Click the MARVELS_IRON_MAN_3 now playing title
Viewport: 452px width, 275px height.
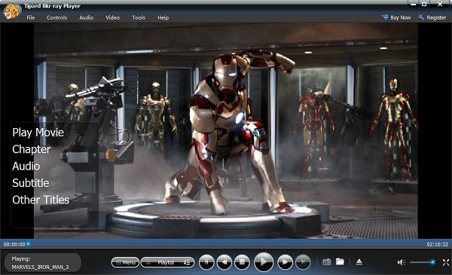[x=41, y=267]
